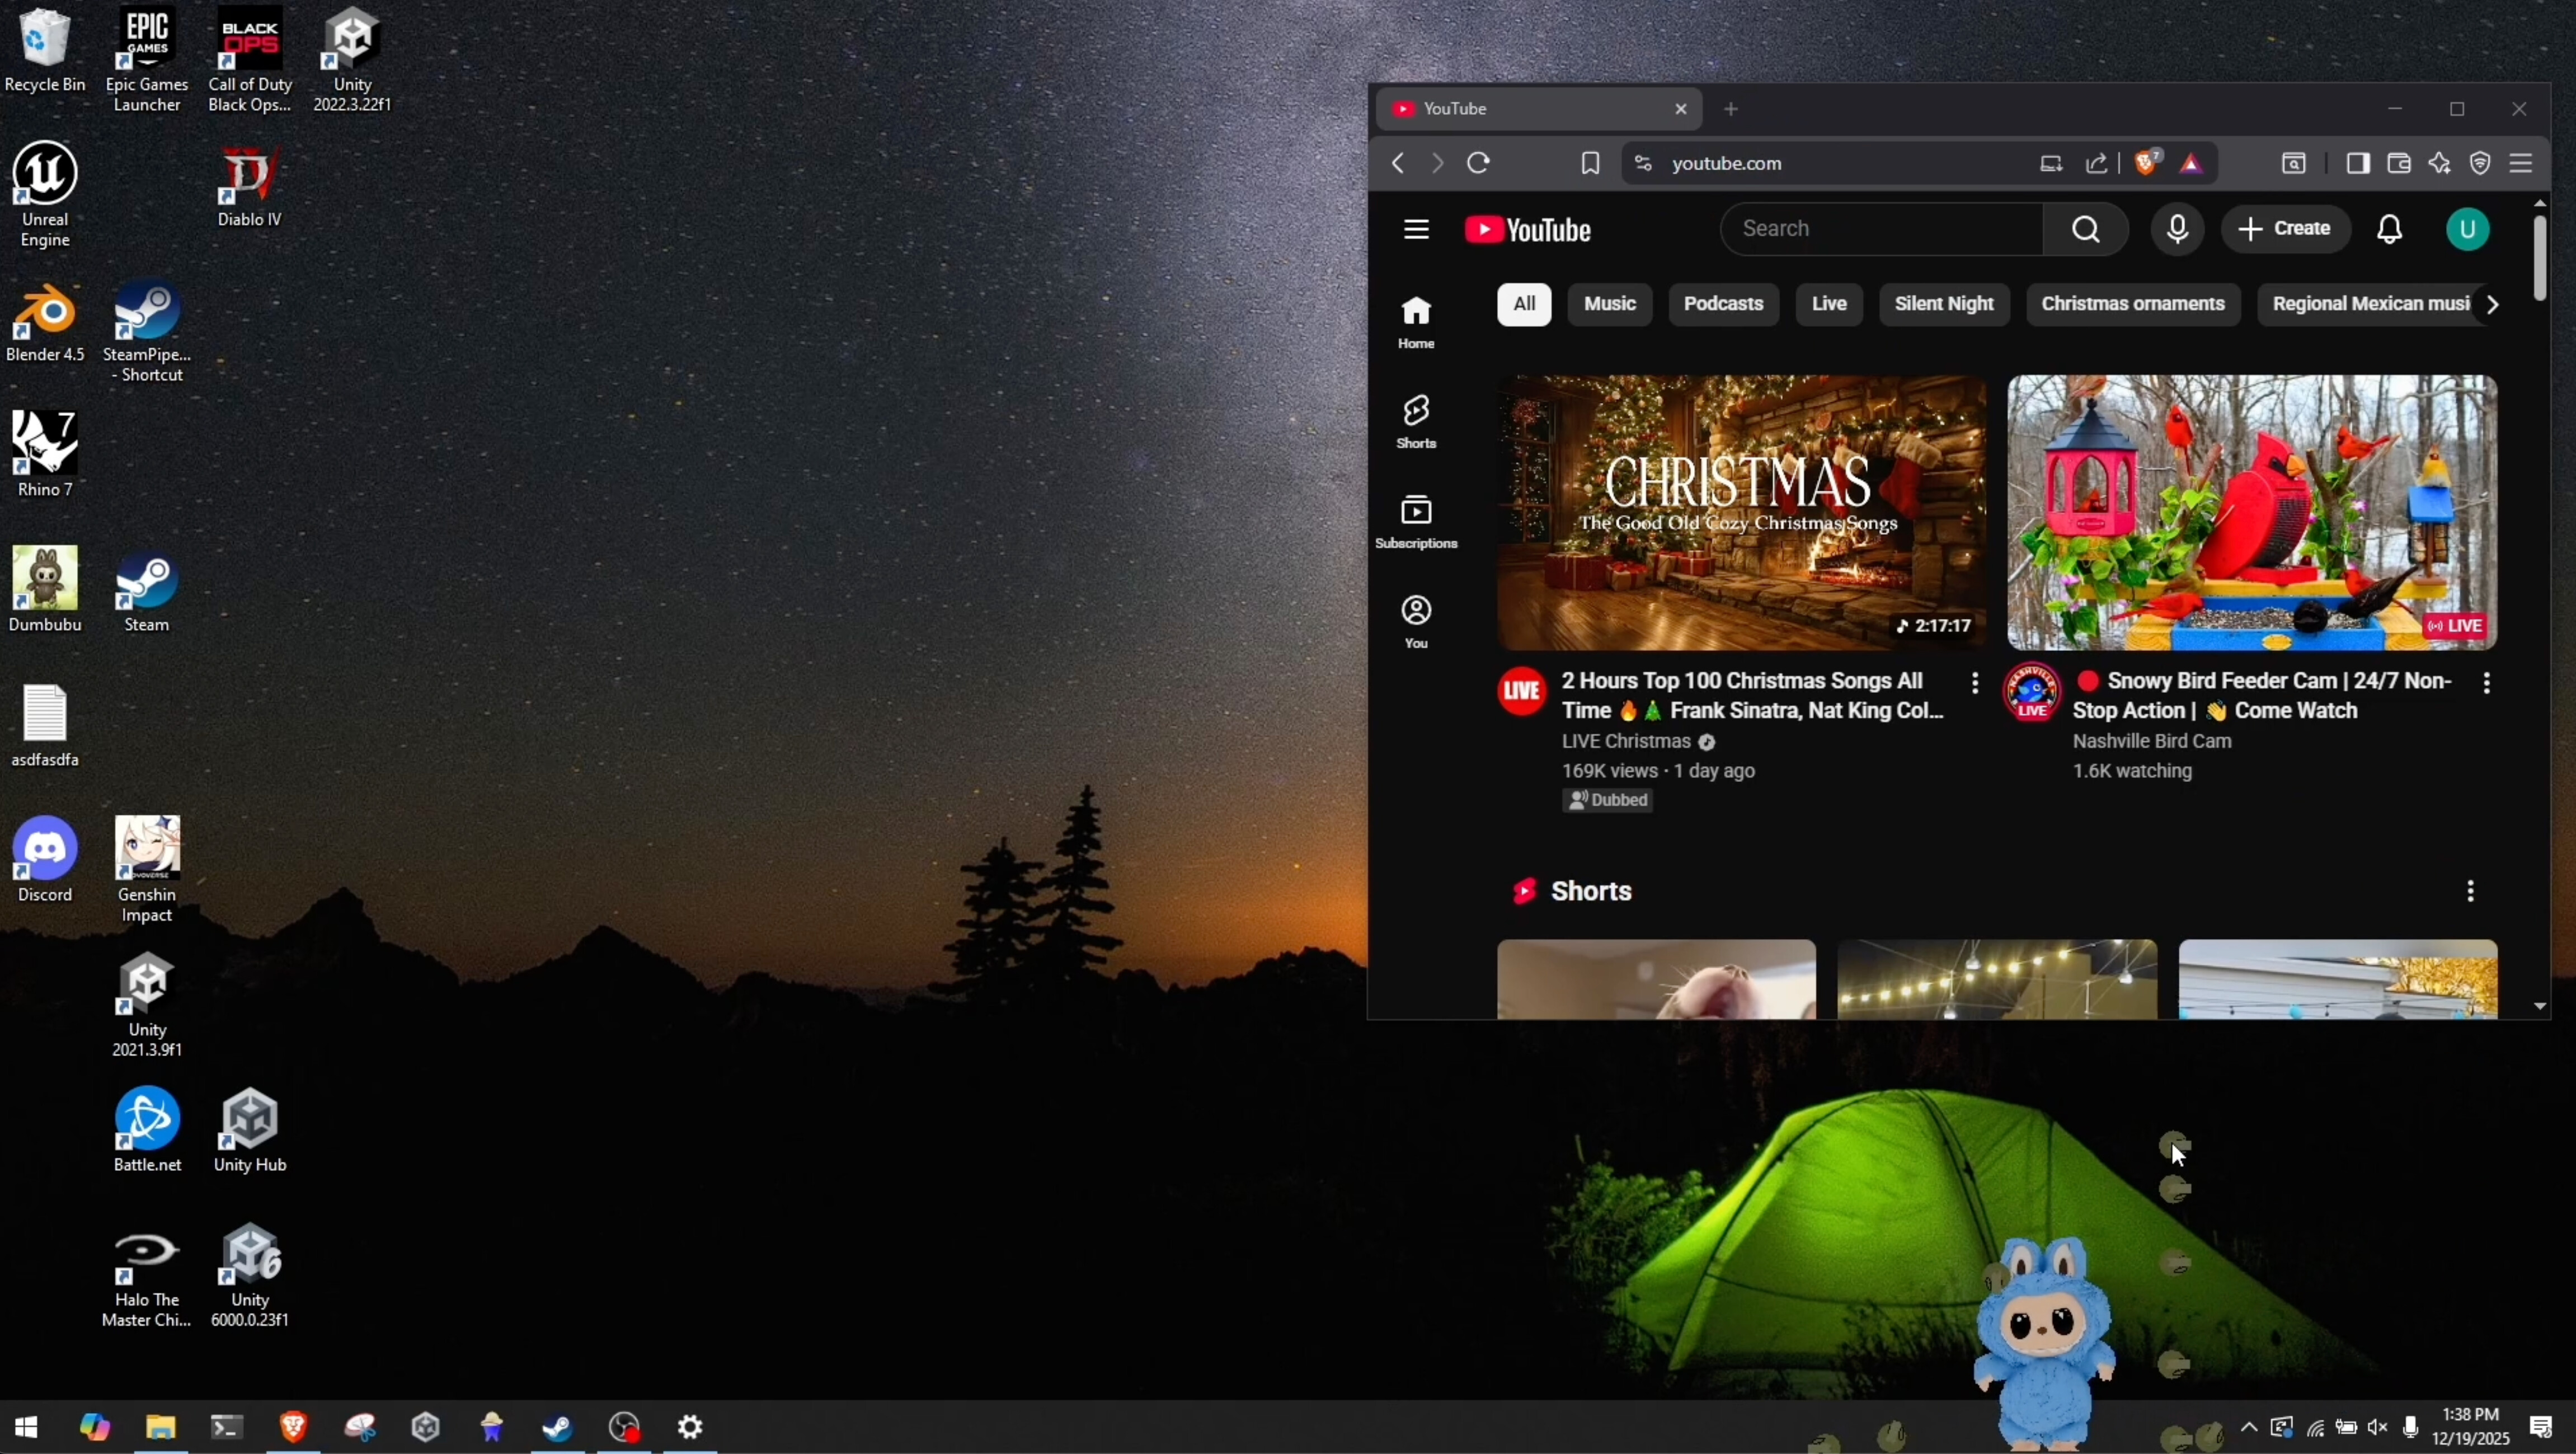Switch to the 'Silent Night' tab chip
2576x1454 pixels.
(1944, 304)
